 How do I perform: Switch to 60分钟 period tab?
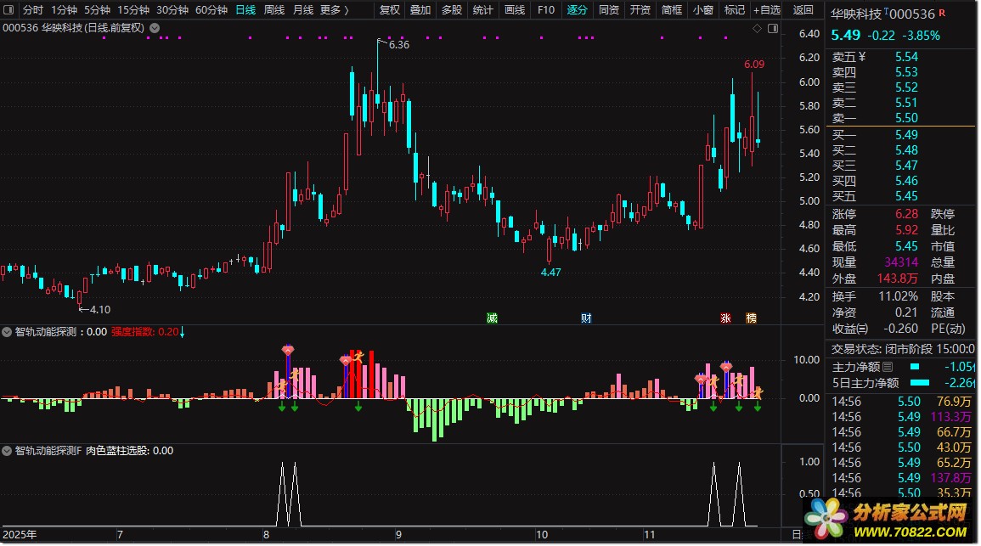click(x=211, y=10)
